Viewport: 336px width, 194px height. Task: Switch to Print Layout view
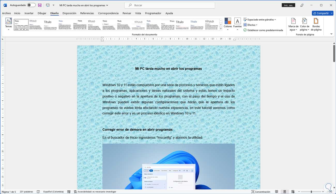point(285,192)
